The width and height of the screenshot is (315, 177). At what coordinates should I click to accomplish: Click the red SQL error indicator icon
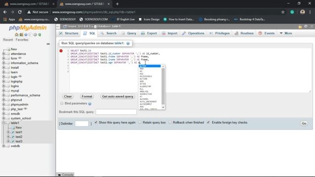tap(61, 51)
